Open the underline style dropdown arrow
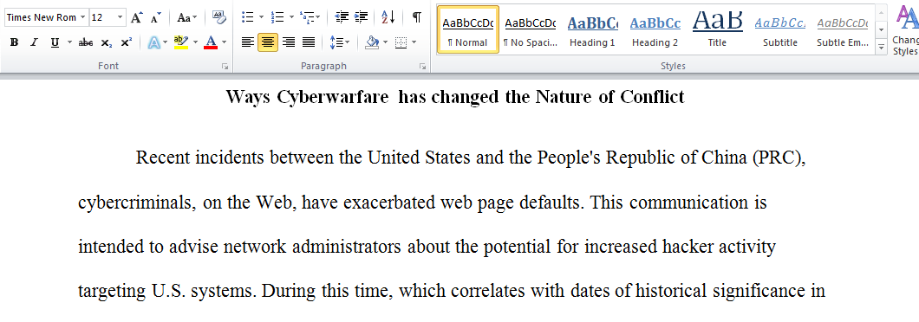This screenshot has width=919, height=322. click(x=69, y=42)
